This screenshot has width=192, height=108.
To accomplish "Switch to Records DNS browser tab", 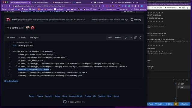I will coord(62,2).
